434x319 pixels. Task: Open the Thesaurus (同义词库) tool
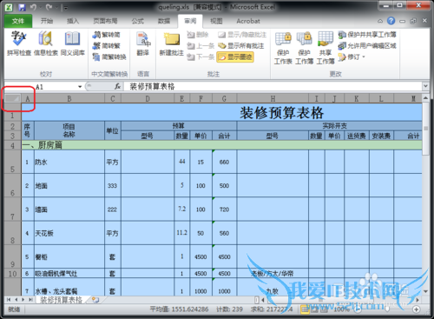click(72, 43)
